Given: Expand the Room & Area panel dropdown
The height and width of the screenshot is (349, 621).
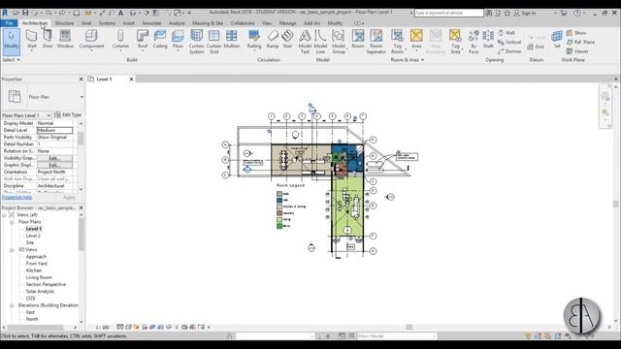Looking at the screenshot, I should 408,60.
